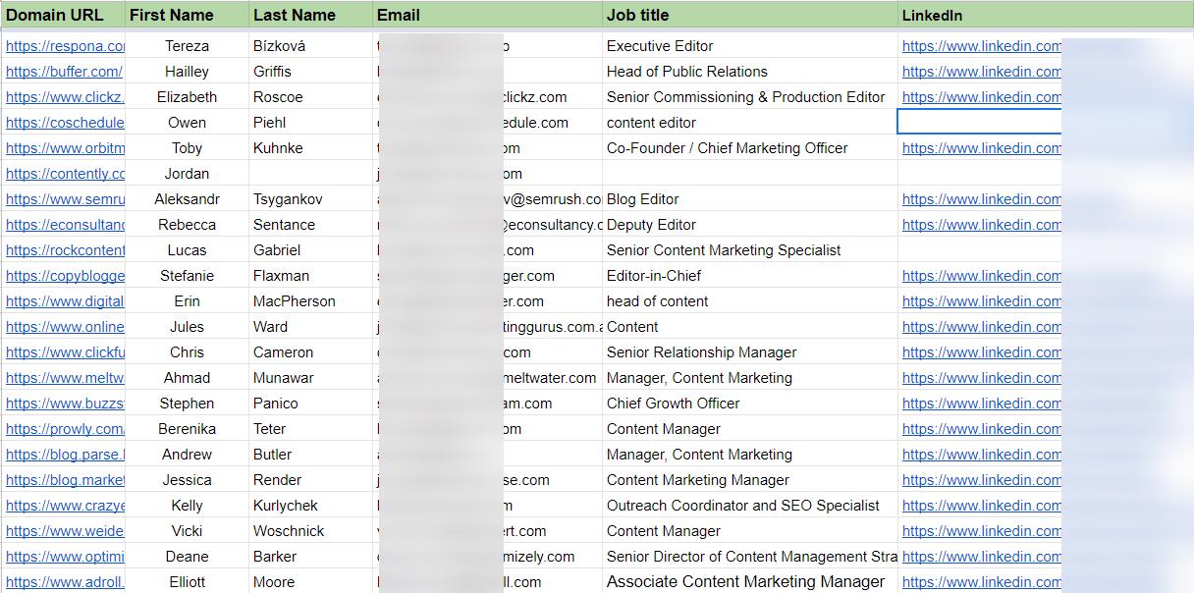1194x593 pixels.
Task: Select the Last Name column header
Action: (310, 15)
